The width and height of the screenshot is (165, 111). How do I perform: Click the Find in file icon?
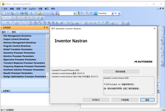click(57, 13)
